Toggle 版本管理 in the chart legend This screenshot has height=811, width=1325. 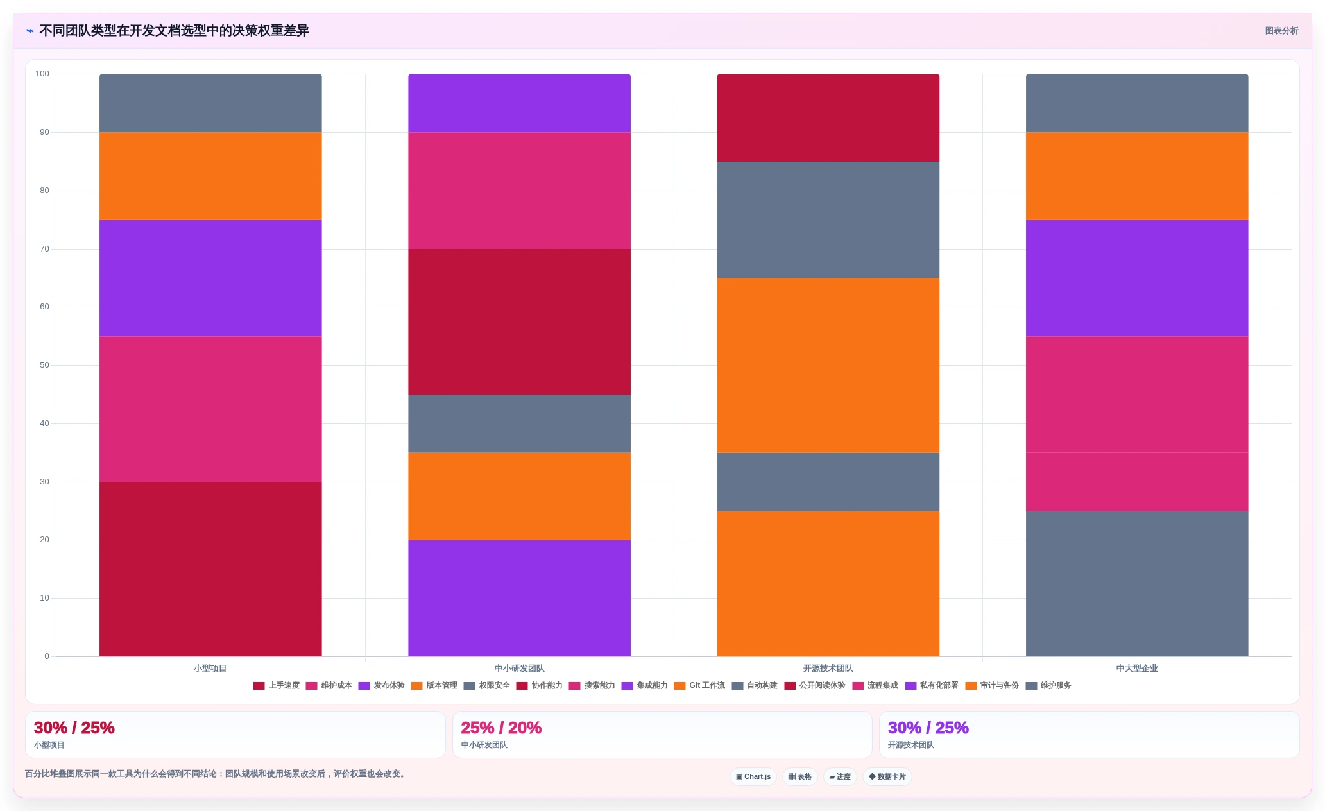pyautogui.click(x=434, y=686)
